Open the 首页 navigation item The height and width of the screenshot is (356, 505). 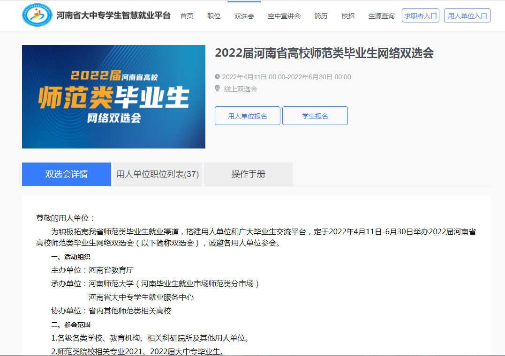(187, 16)
